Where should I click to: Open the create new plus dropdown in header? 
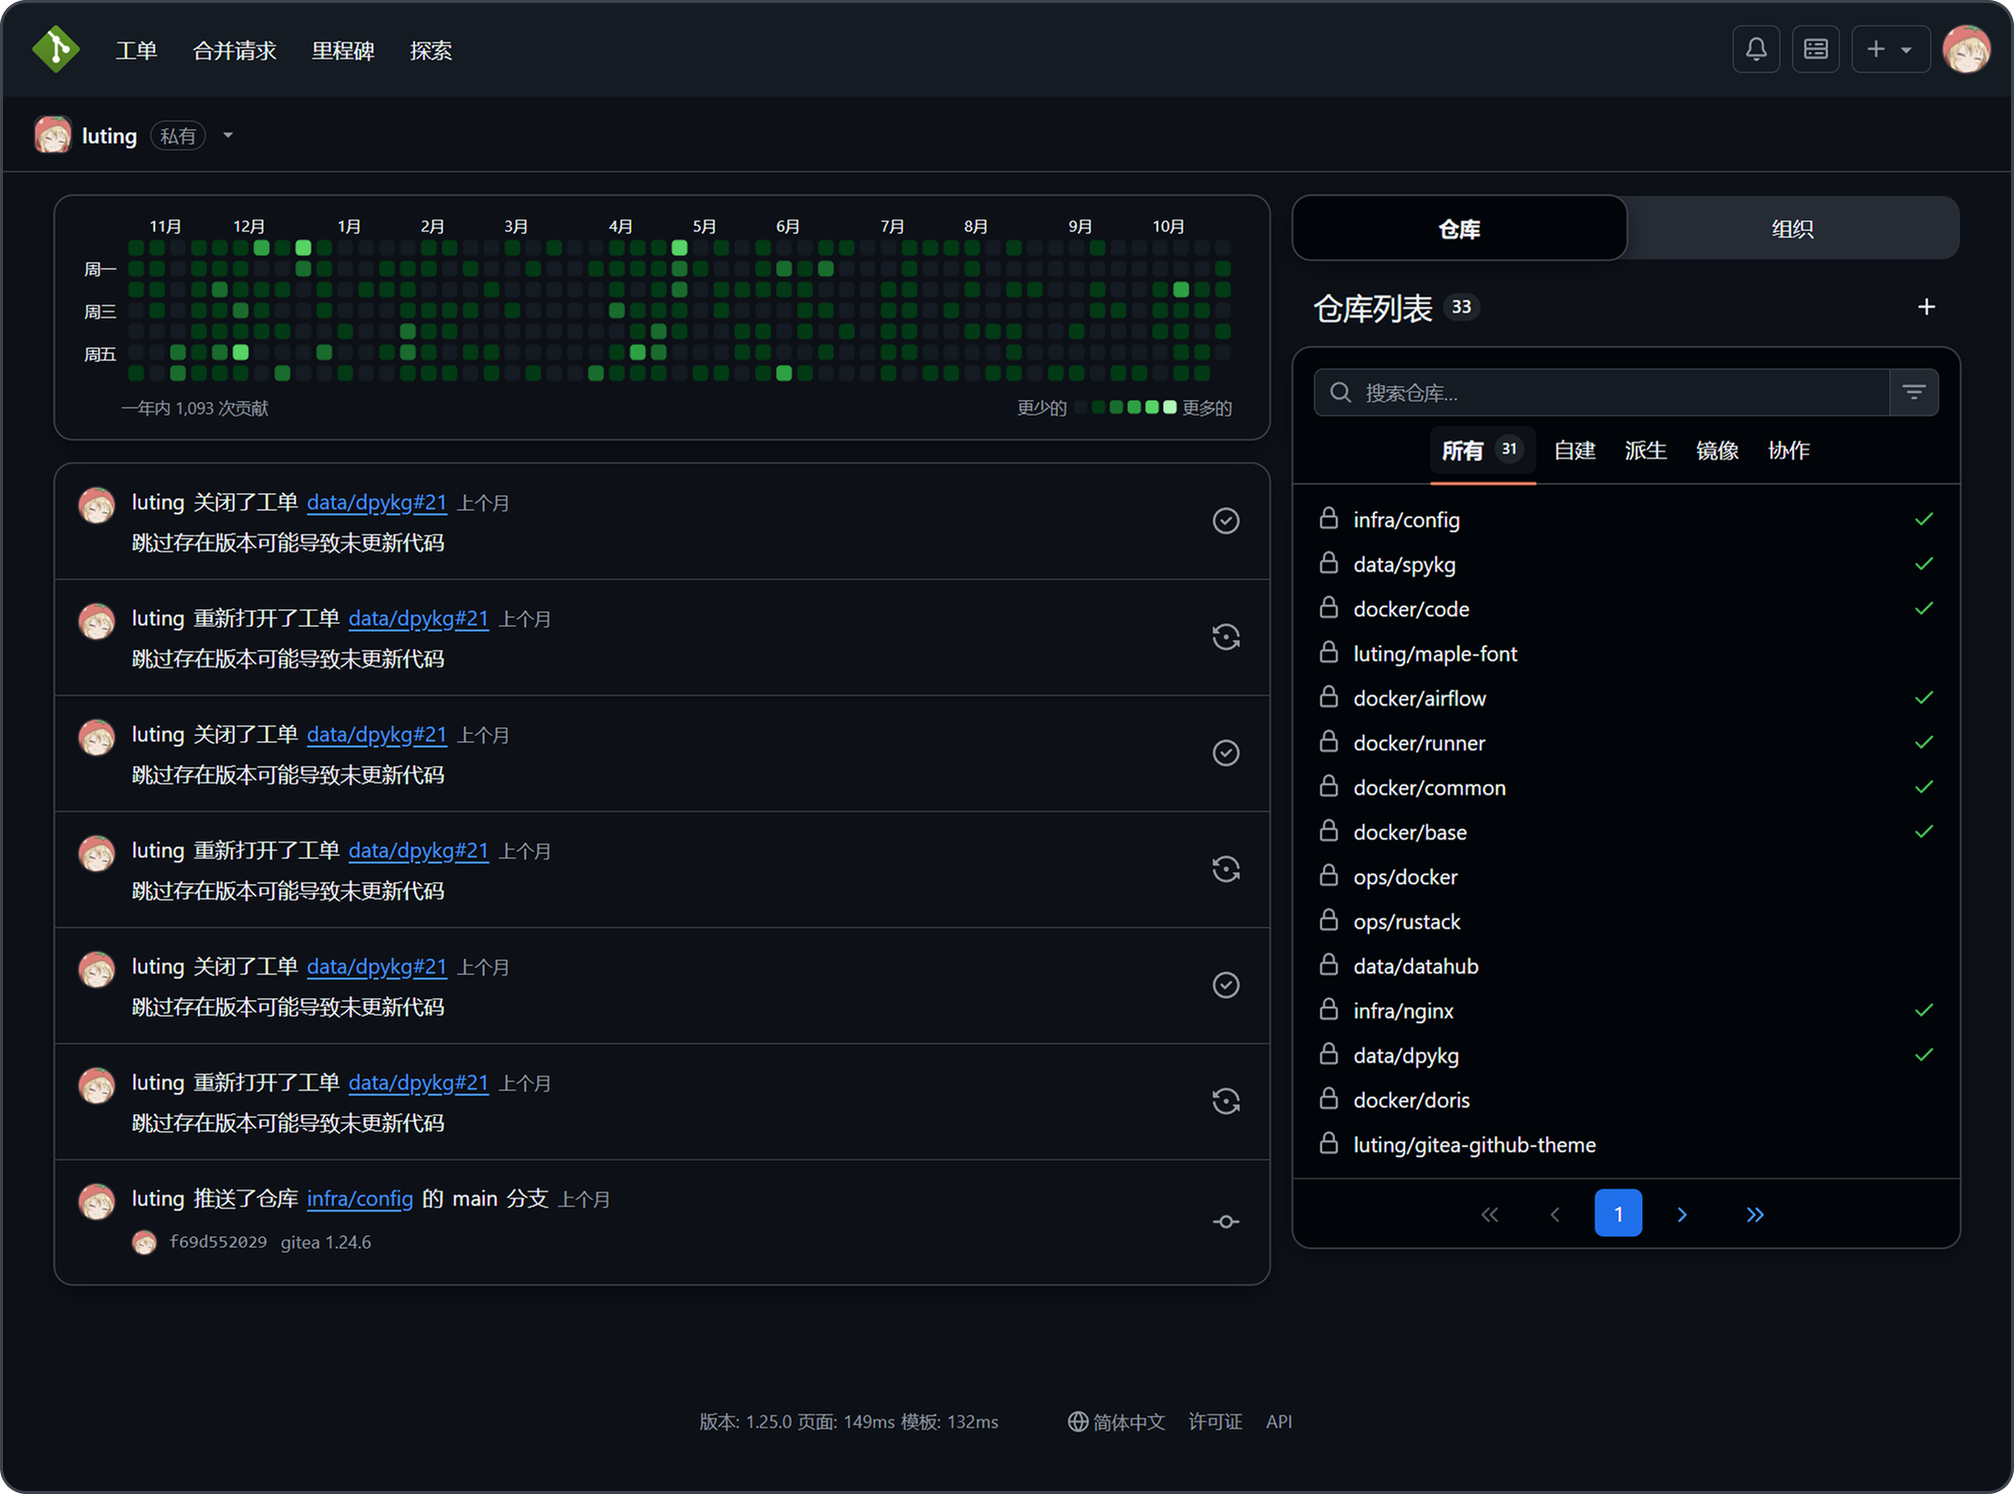[1889, 50]
